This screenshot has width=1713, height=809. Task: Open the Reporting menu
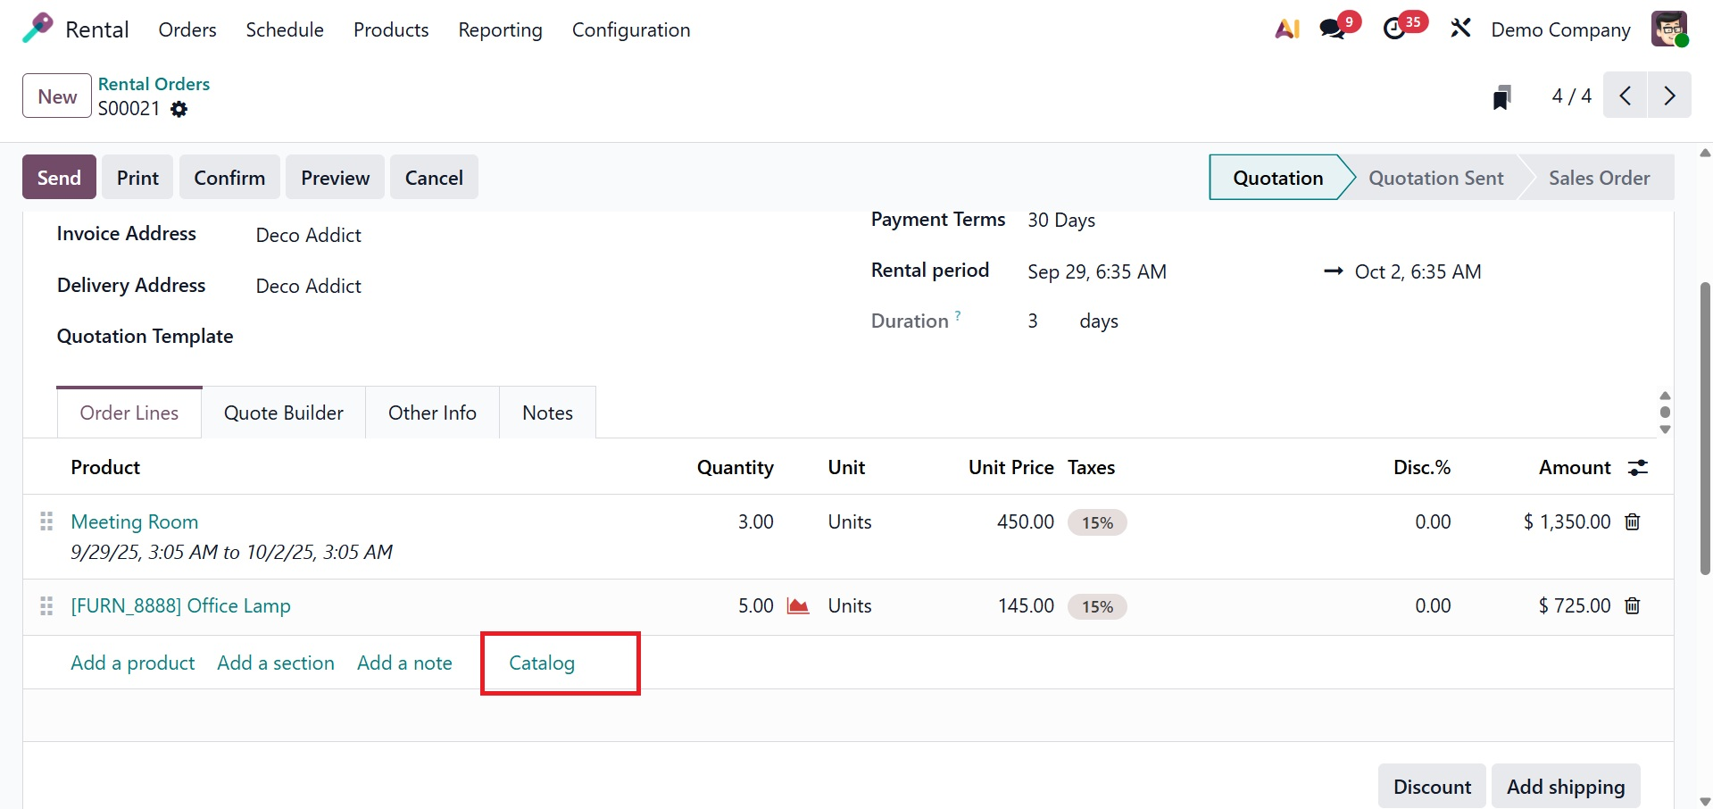[500, 29]
